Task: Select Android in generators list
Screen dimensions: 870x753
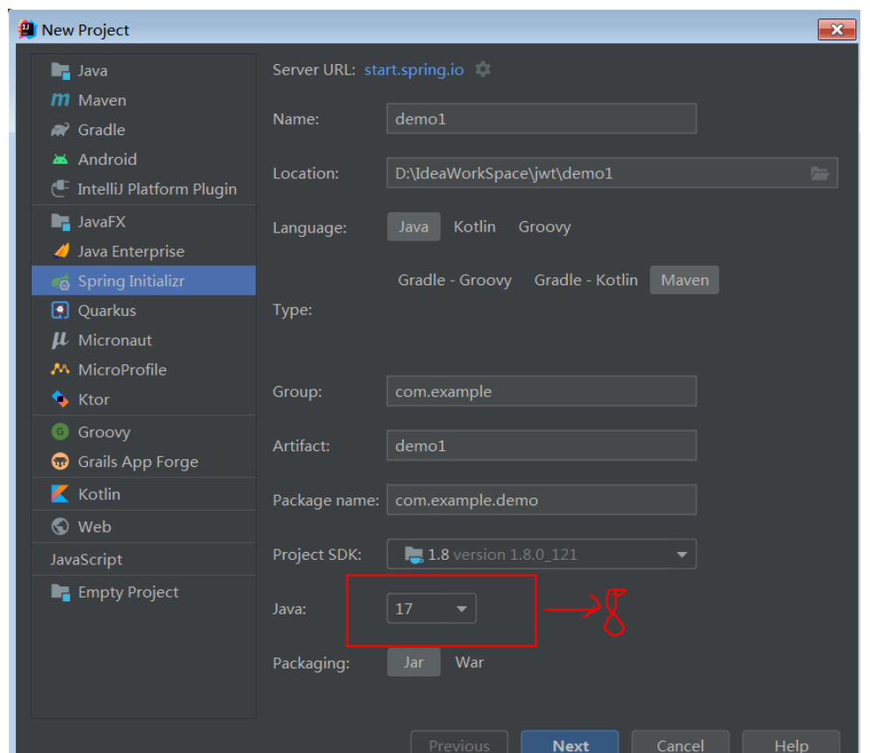Action: [x=144, y=160]
